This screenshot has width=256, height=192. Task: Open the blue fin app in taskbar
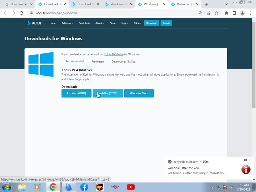pos(68,187)
